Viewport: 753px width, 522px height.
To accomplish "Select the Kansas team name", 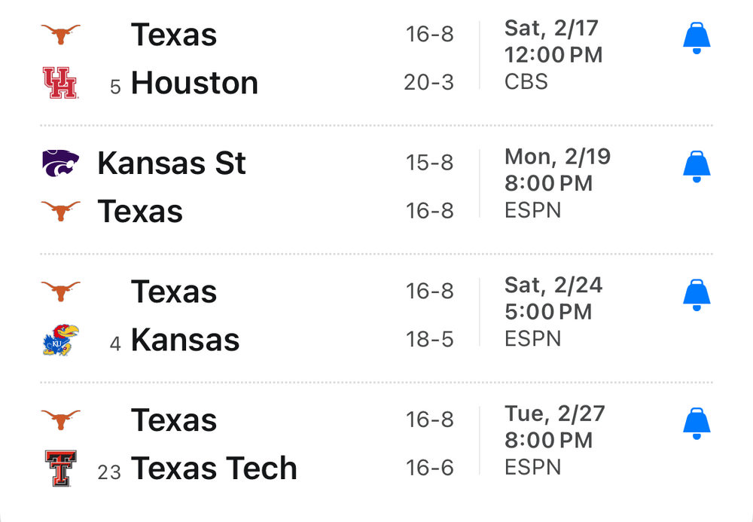I will 185,340.
